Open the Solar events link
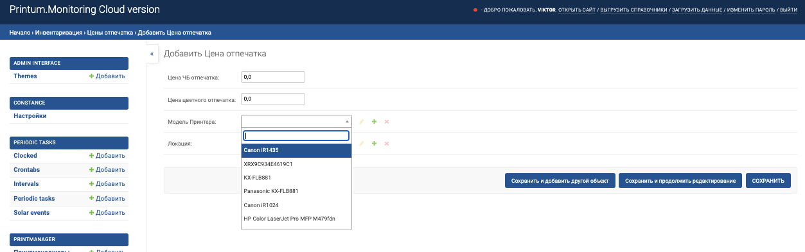 click(31, 213)
